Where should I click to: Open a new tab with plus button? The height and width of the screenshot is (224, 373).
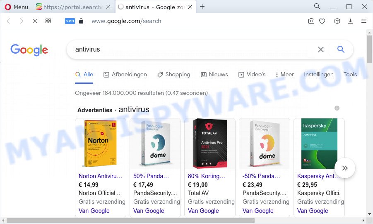tap(202, 7)
